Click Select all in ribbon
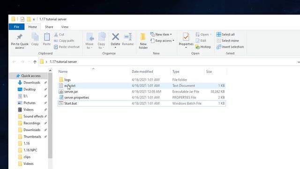Image resolution: width=300 pixels, height=169 pixels. point(225,34)
